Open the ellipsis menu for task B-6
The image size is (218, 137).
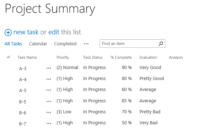(x=49, y=112)
